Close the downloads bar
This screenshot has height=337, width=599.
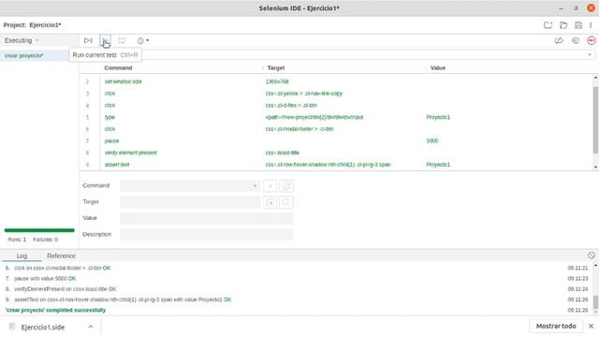[591, 326]
